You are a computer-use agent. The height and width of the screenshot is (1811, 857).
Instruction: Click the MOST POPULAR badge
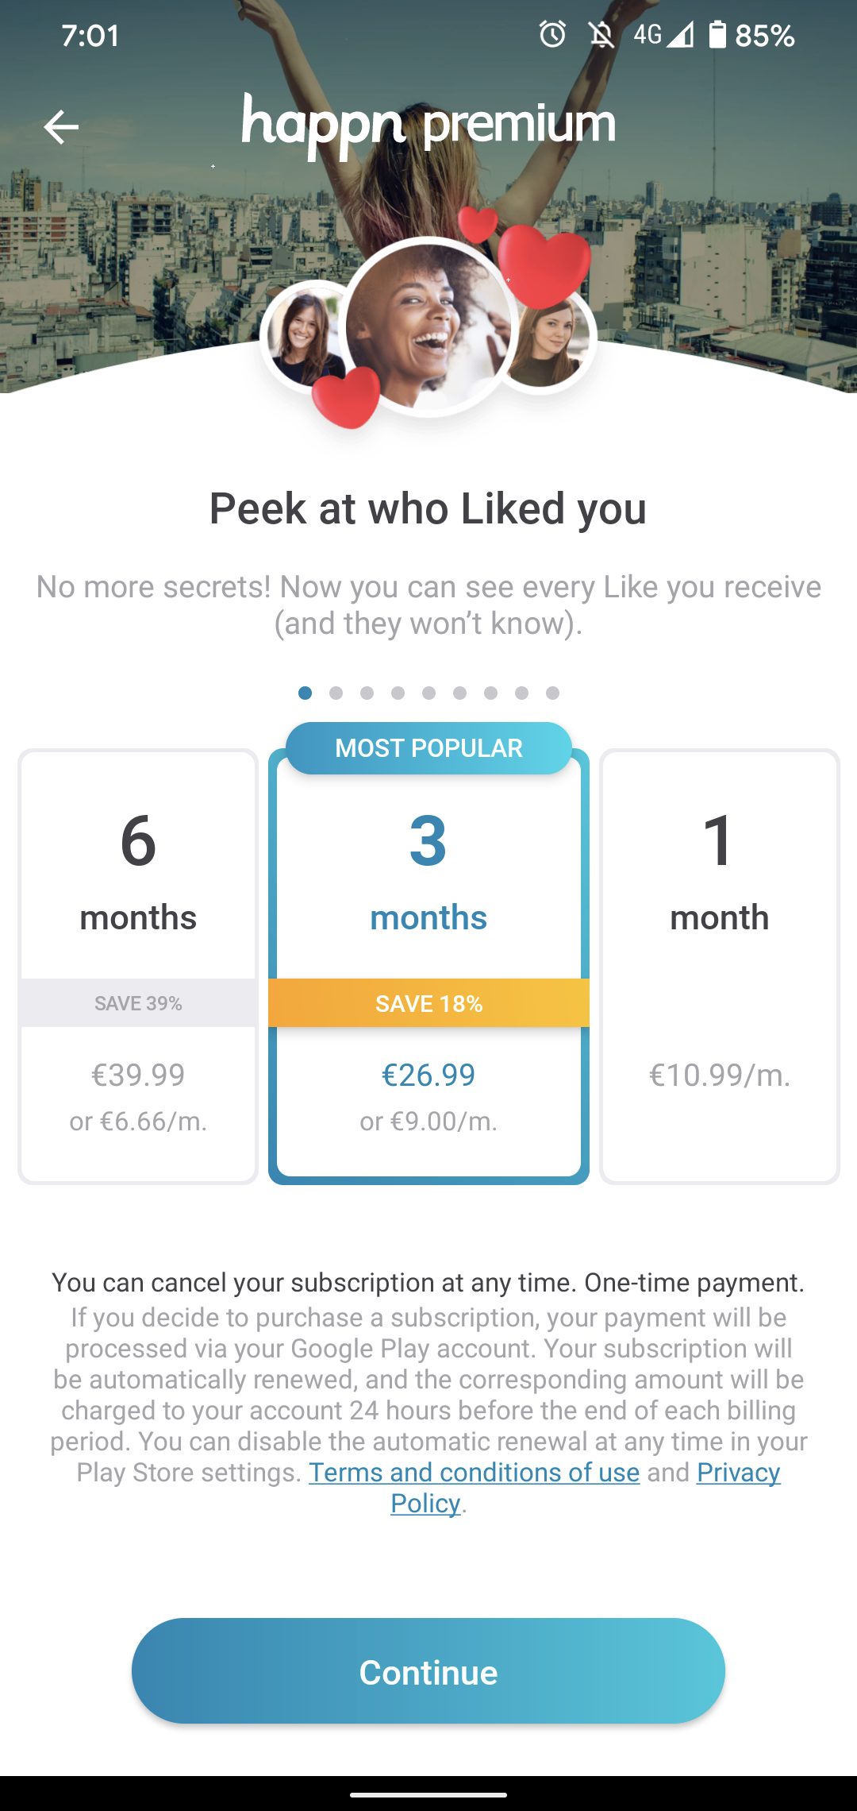coord(428,747)
